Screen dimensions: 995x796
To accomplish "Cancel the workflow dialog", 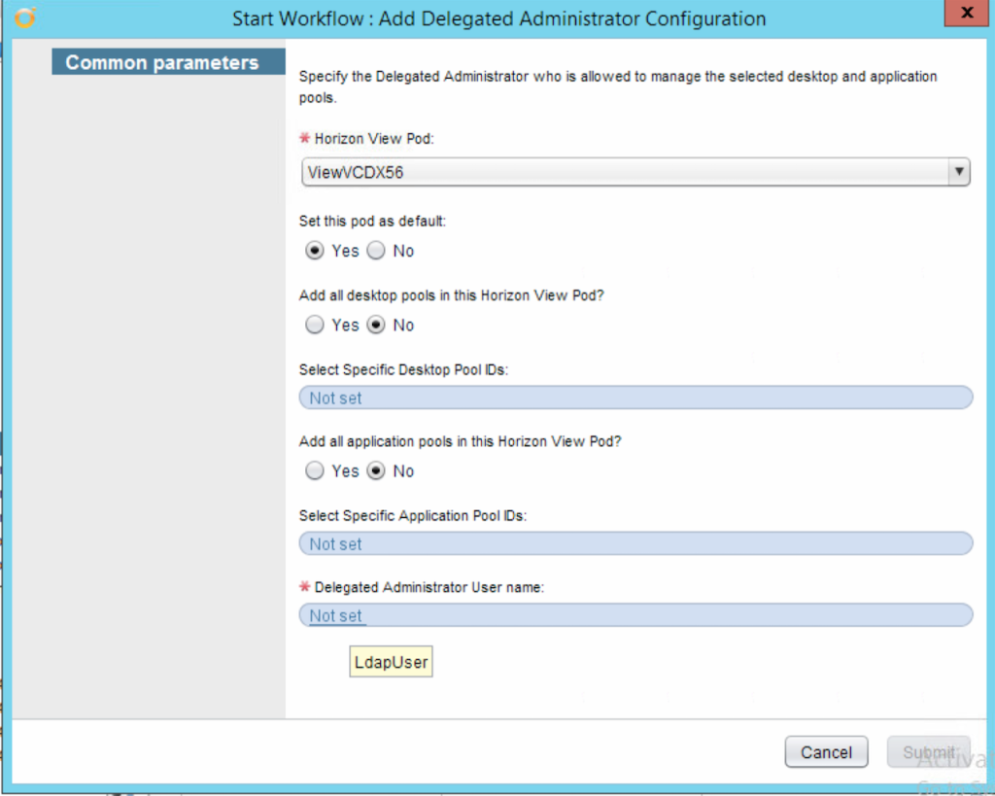I will click(826, 752).
